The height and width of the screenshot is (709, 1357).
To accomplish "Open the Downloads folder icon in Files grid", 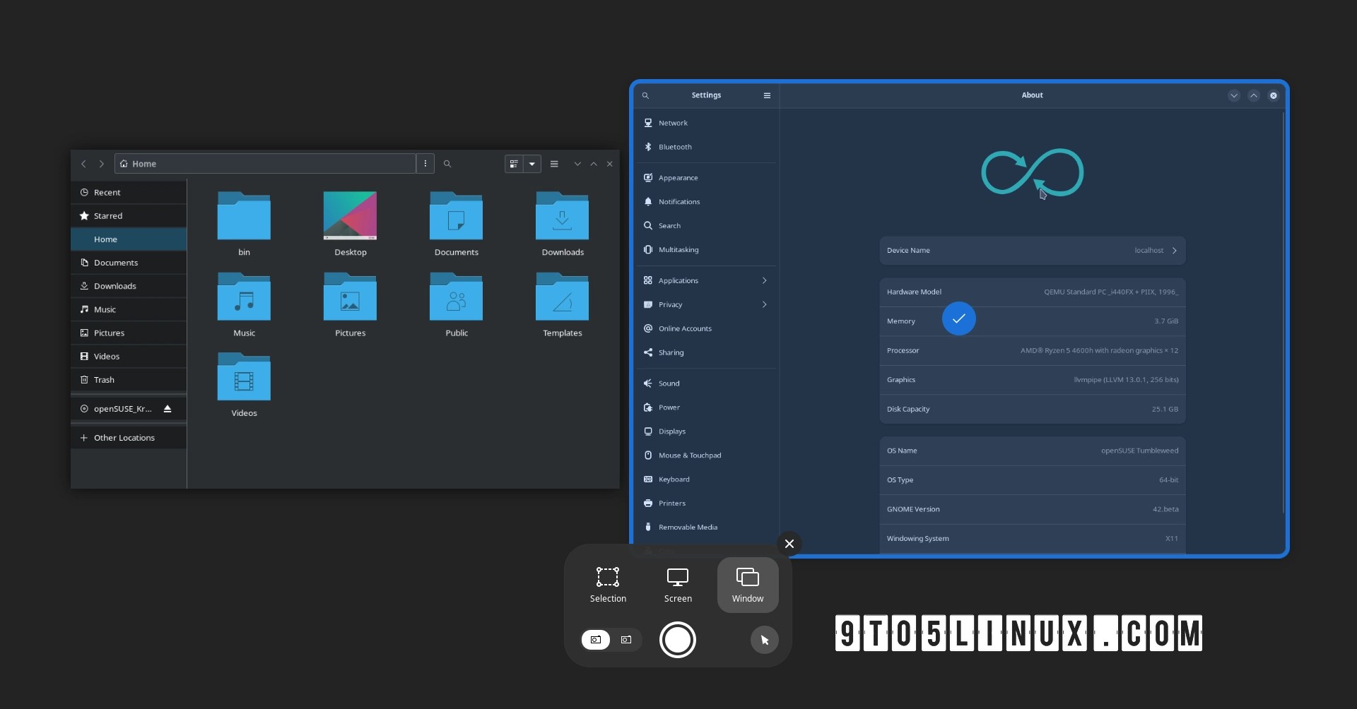I will [x=562, y=216].
